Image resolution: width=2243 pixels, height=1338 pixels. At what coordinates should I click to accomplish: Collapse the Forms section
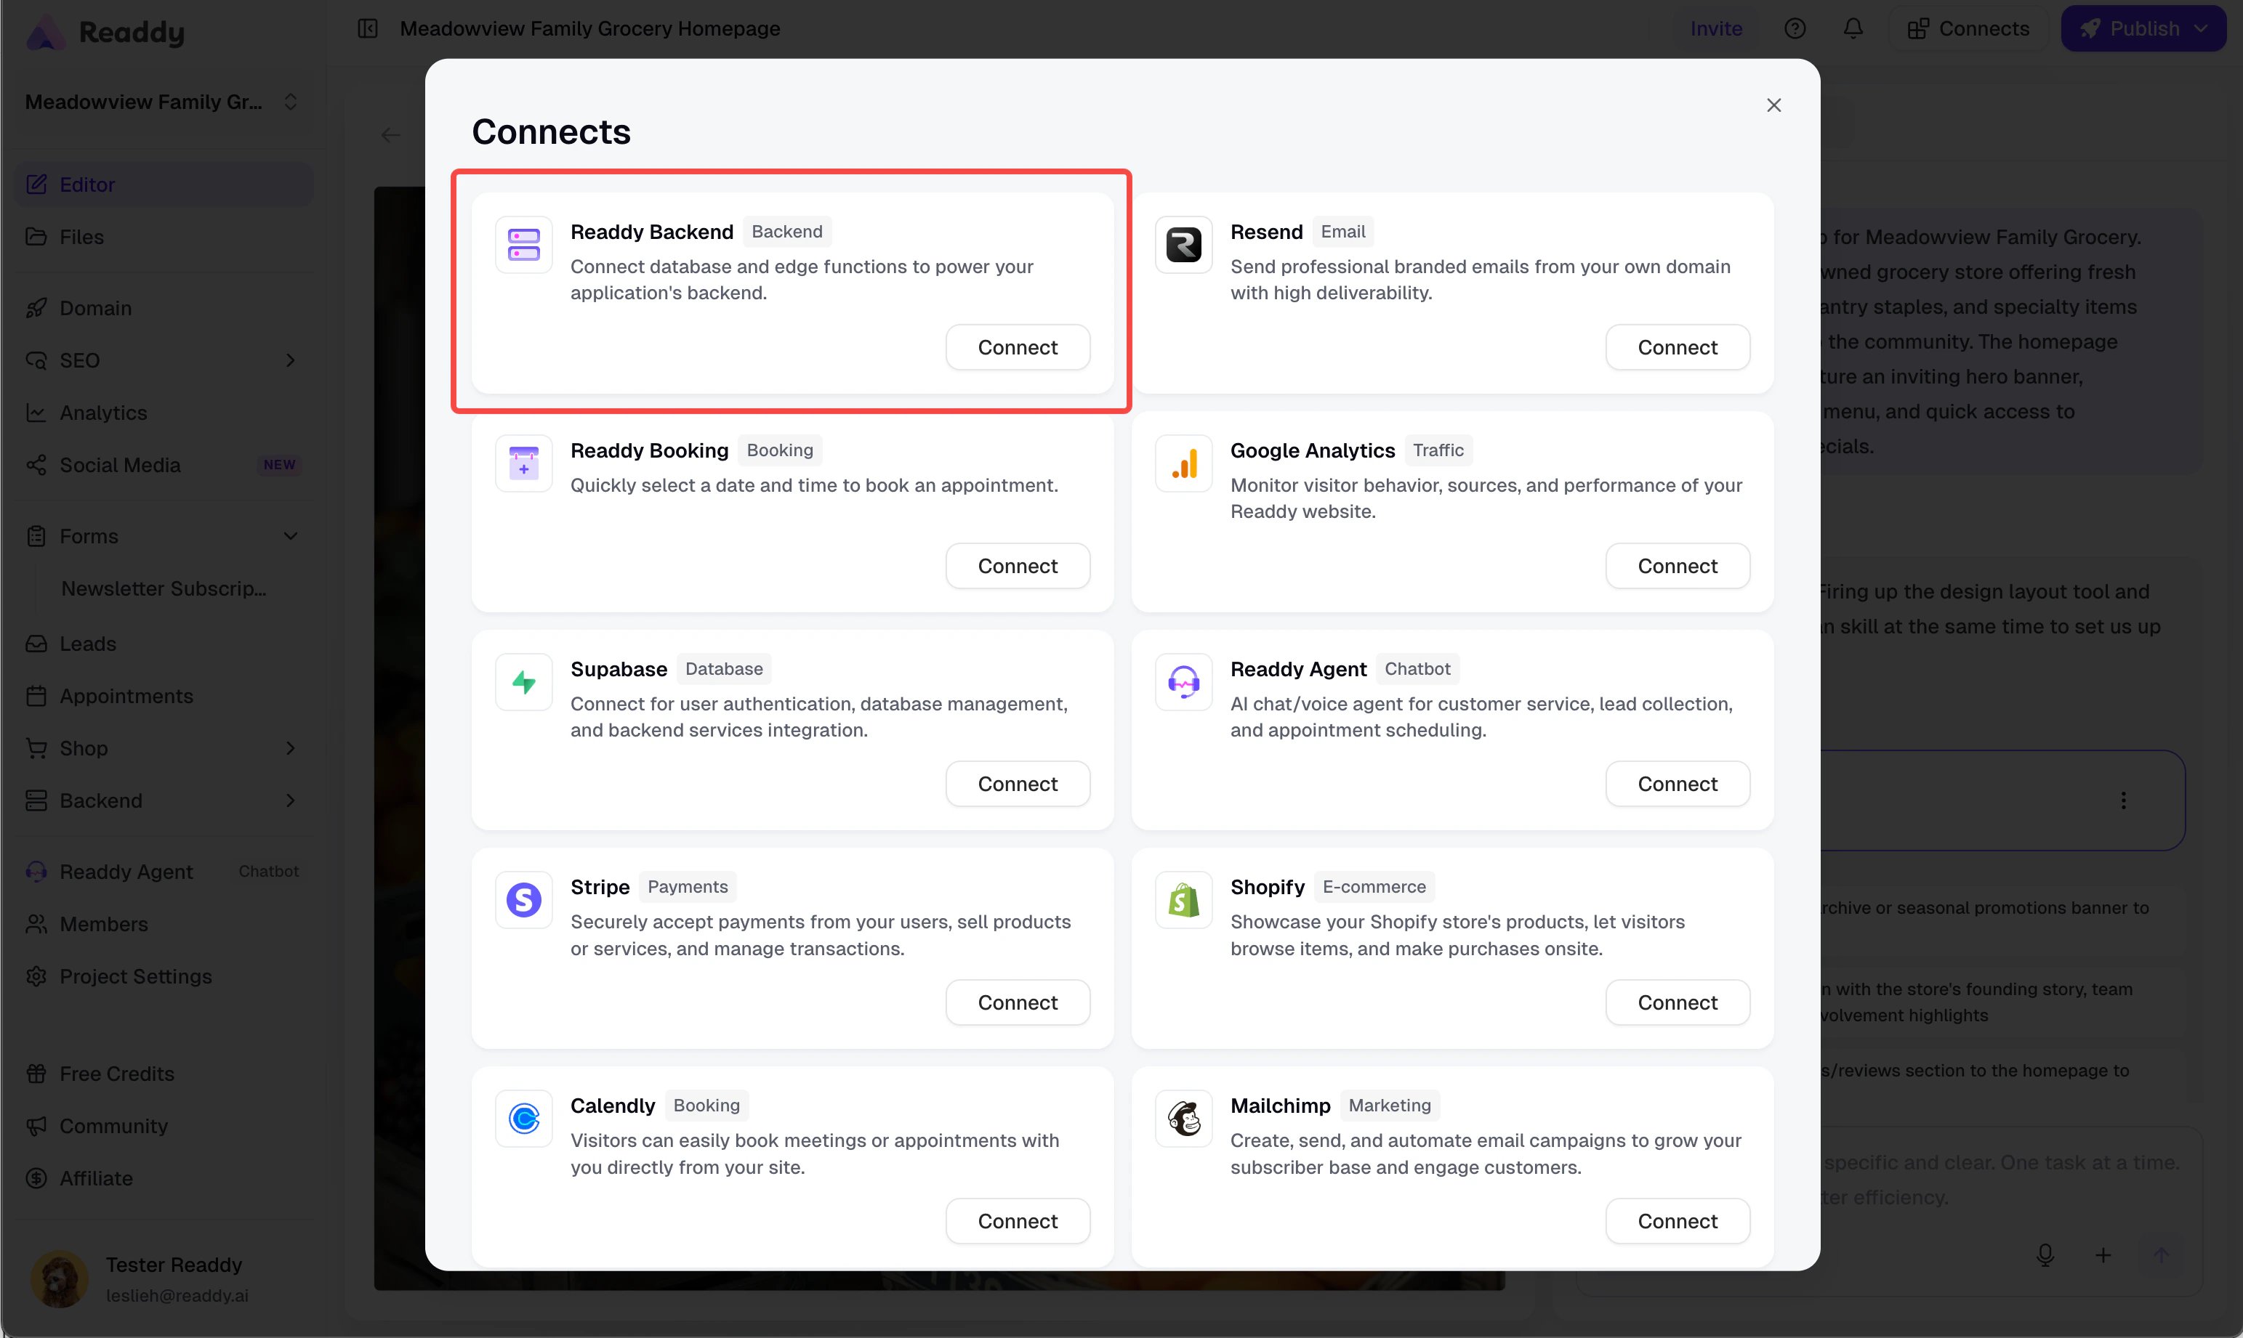(289, 537)
